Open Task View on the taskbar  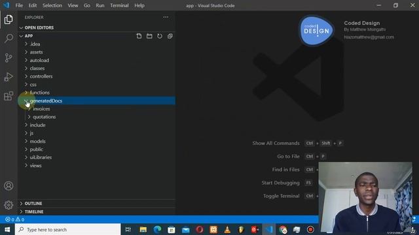click(x=128, y=229)
